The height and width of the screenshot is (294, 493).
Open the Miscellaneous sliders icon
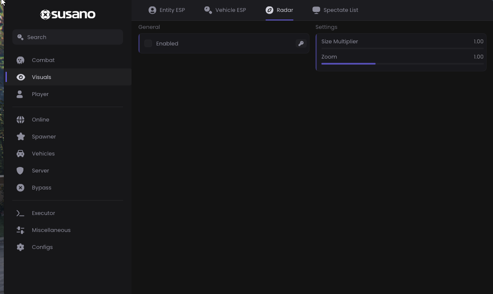click(x=20, y=230)
